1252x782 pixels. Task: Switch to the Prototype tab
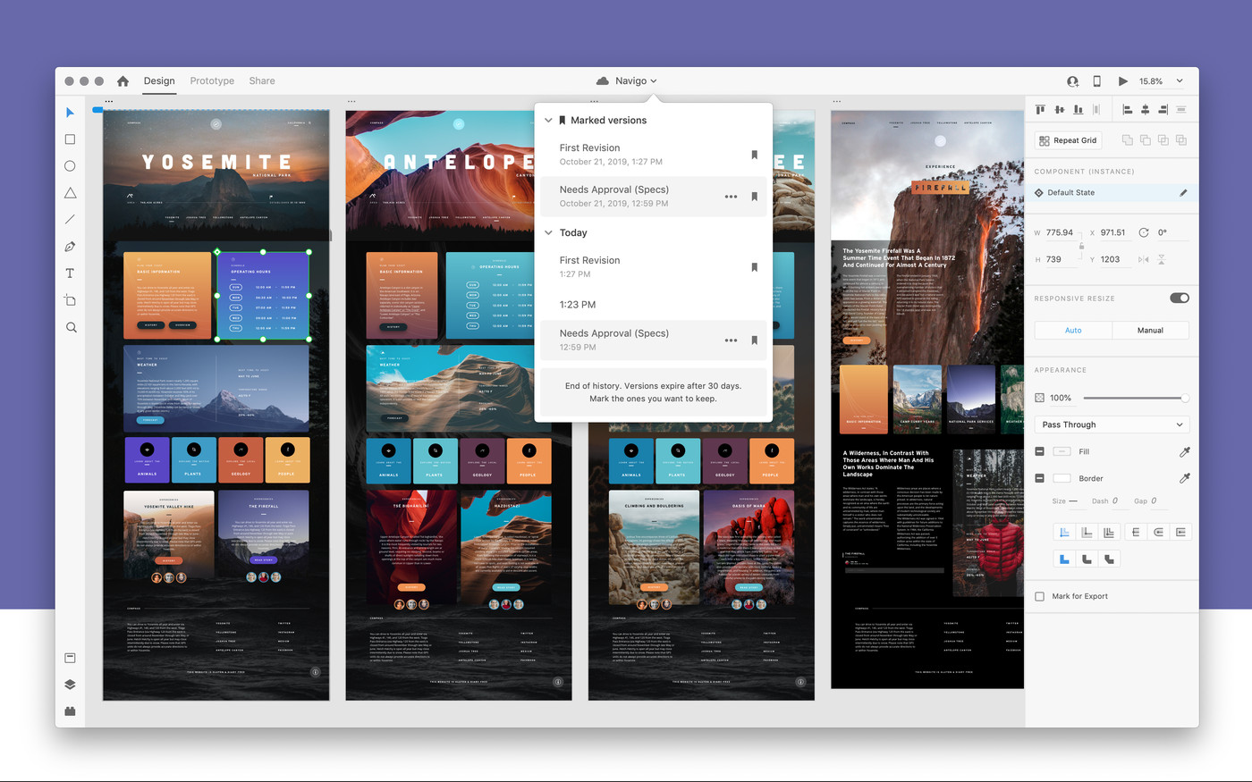coord(212,81)
